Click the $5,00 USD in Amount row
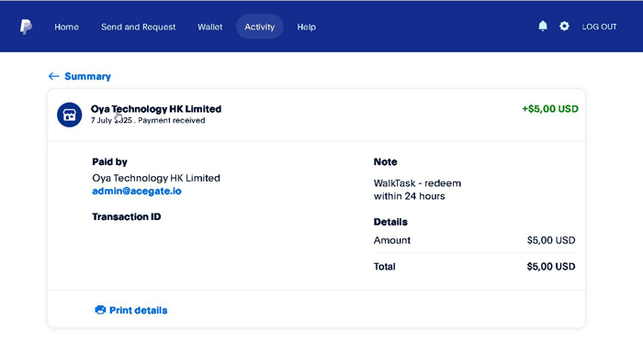 tap(551, 240)
